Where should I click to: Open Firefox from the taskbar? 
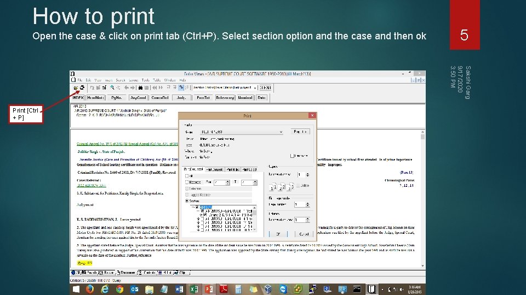point(90,289)
